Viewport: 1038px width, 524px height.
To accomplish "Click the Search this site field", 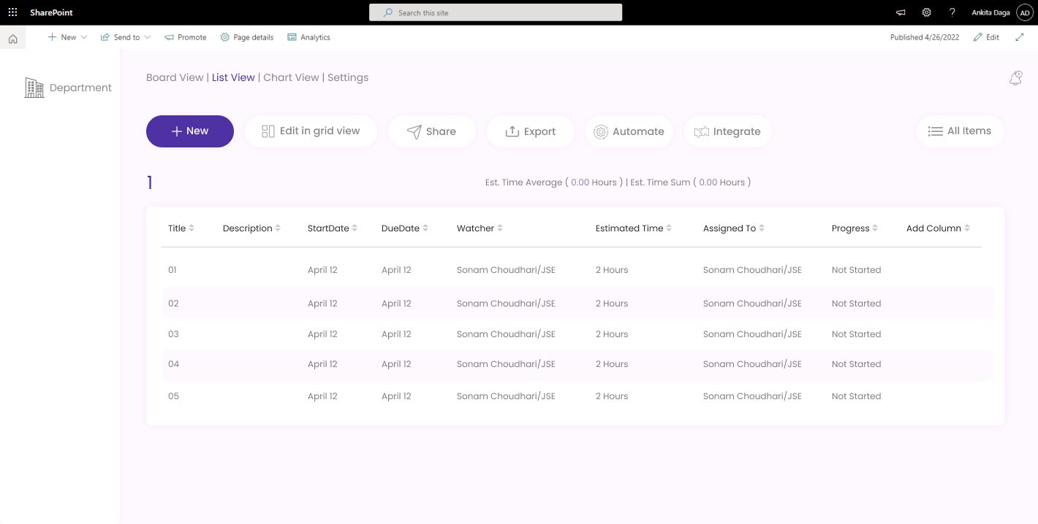I will tap(496, 12).
